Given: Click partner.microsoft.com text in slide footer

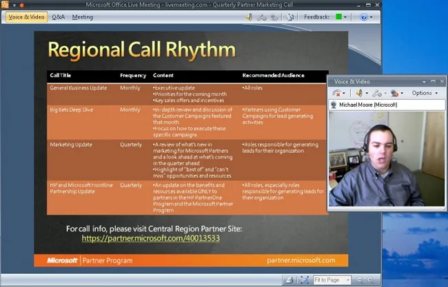Looking at the screenshot, I should pos(301,260).
